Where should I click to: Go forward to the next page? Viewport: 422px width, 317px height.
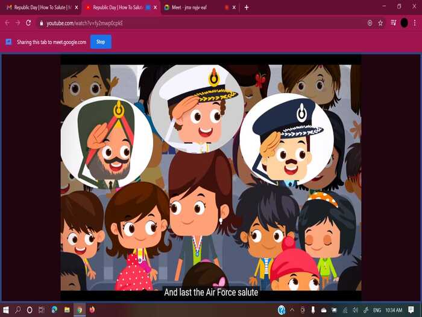point(17,23)
